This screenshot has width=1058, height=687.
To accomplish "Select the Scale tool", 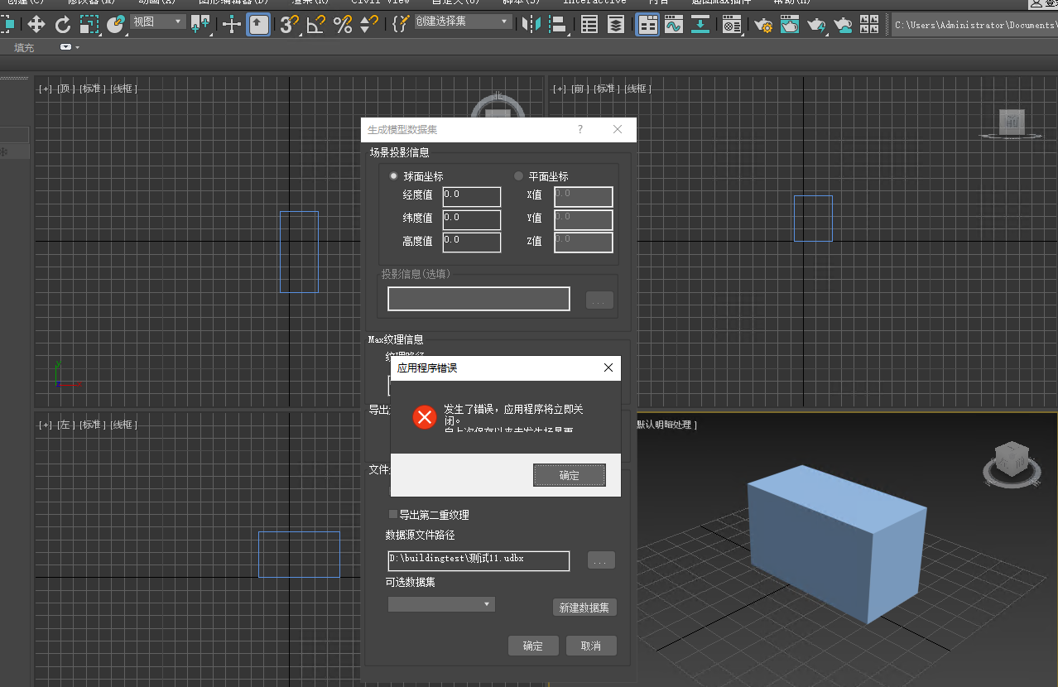I will tap(89, 24).
